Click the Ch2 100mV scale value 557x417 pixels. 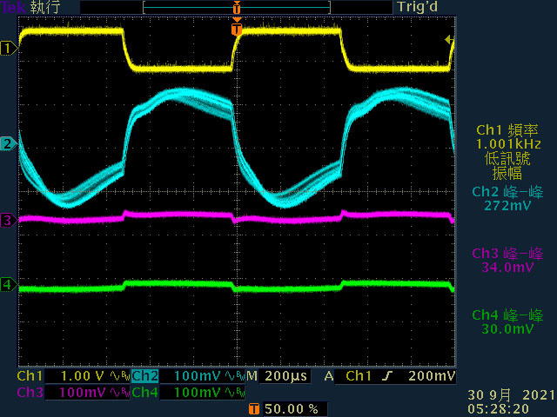coord(198,376)
